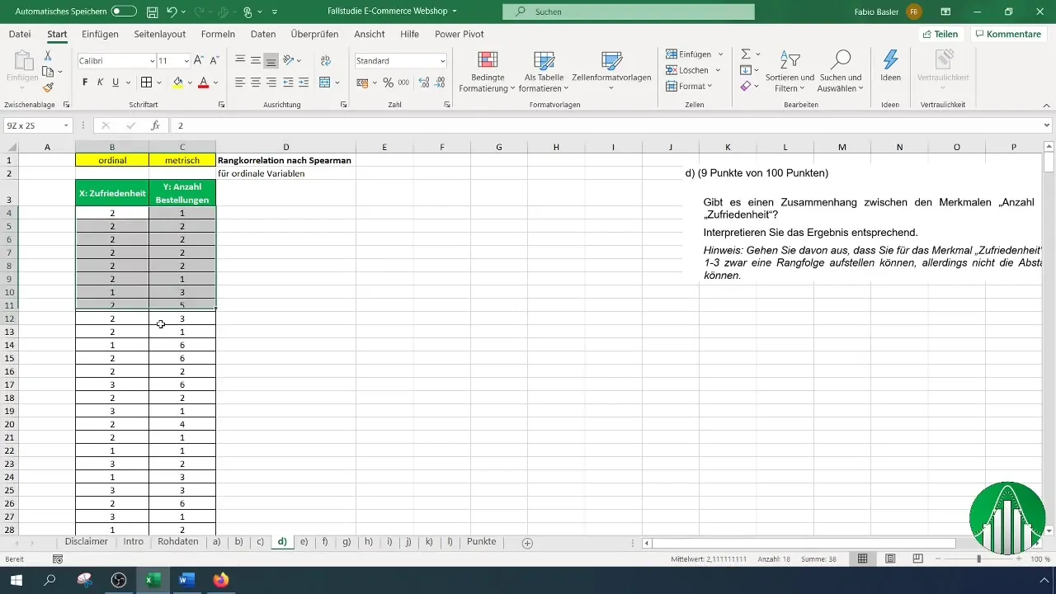Click the increase decimal places icon

tap(424, 82)
